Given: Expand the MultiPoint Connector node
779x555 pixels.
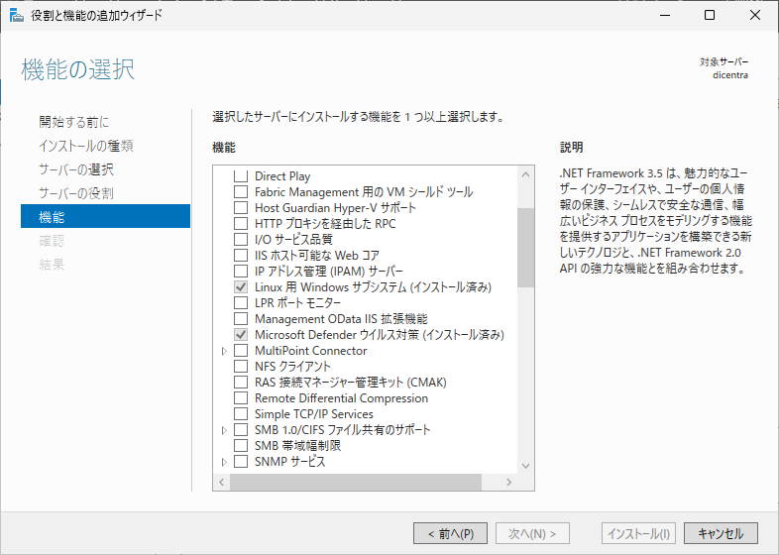Looking at the screenshot, I should pos(224,351).
